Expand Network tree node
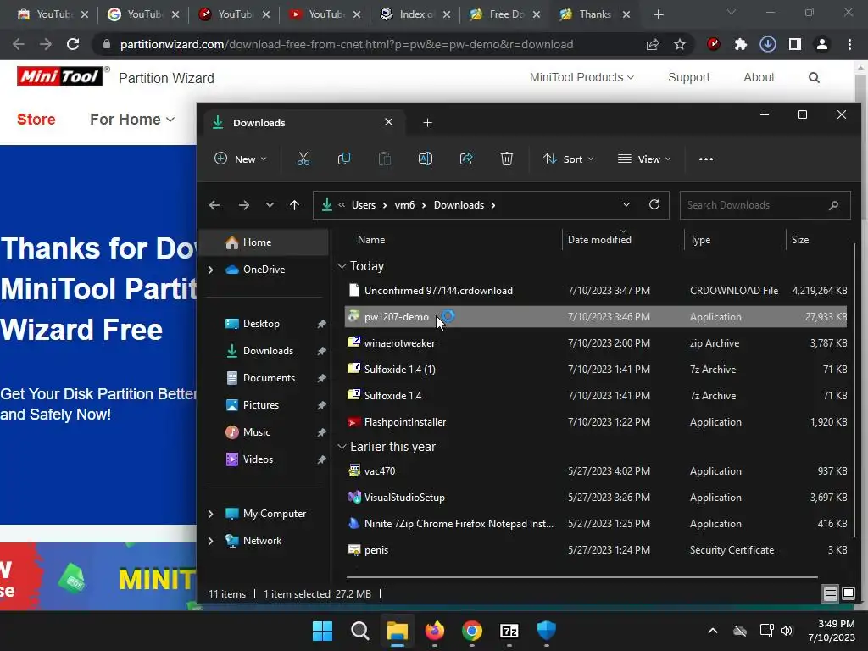 [210, 541]
